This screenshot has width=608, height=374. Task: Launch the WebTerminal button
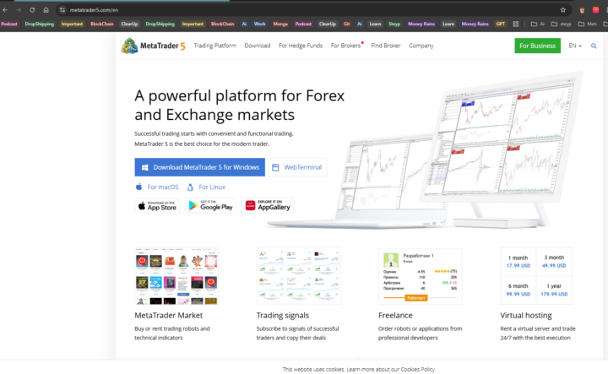coord(296,167)
